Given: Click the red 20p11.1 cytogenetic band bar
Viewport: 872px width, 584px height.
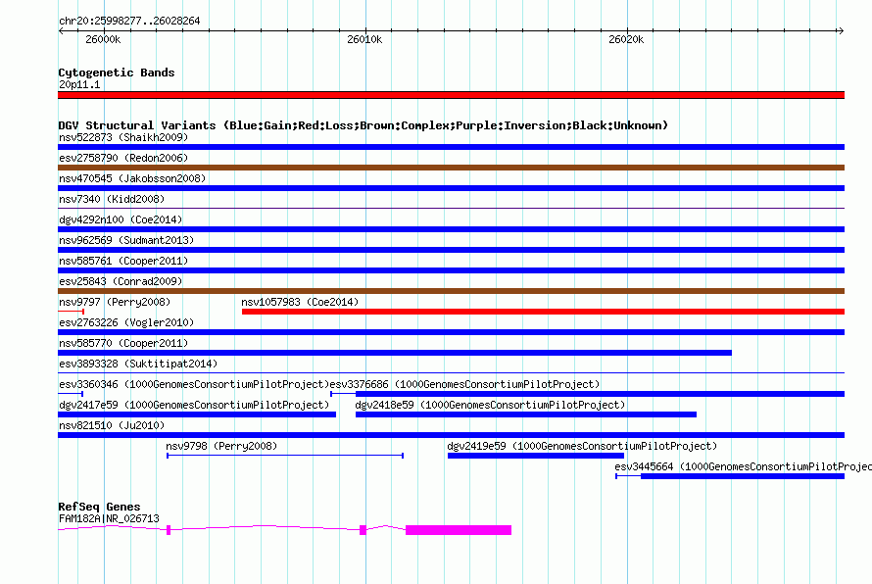Looking at the screenshot, I should (x=451, y=95).
